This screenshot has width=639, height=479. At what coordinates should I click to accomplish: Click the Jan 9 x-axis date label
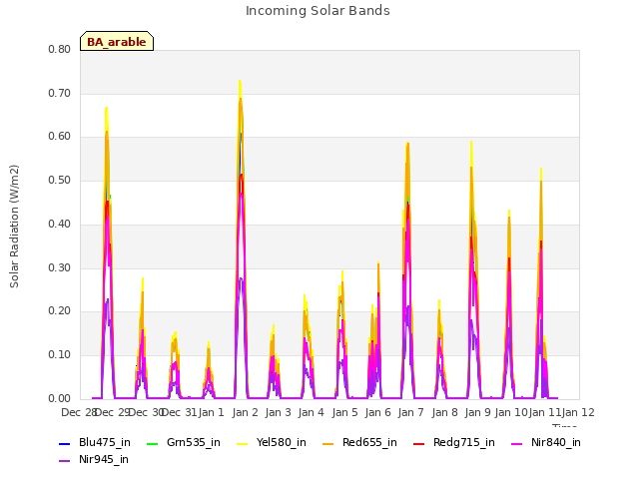pyautogui.click(x=478, y=412)
